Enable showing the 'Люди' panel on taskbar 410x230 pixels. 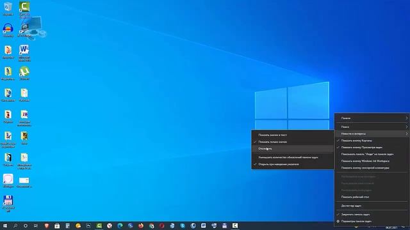click(372, 154)
